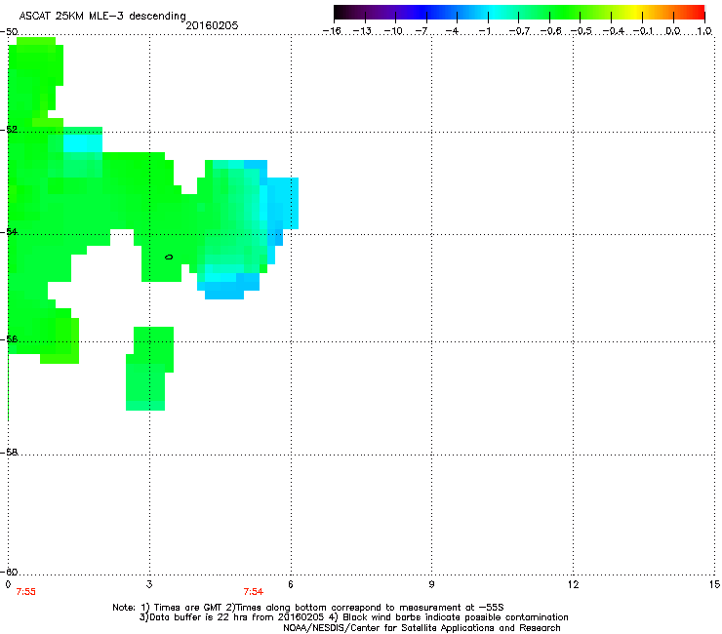Click the longitude axis label 0

tap(8, 584)
